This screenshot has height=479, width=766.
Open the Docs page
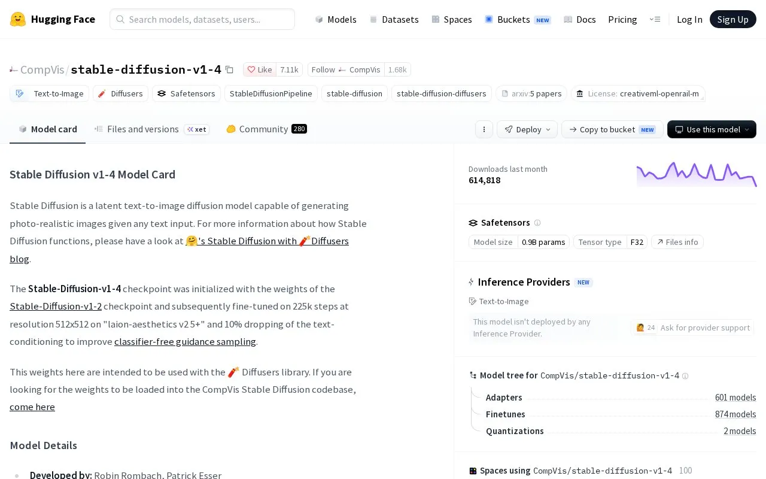[x=580, y=19]
